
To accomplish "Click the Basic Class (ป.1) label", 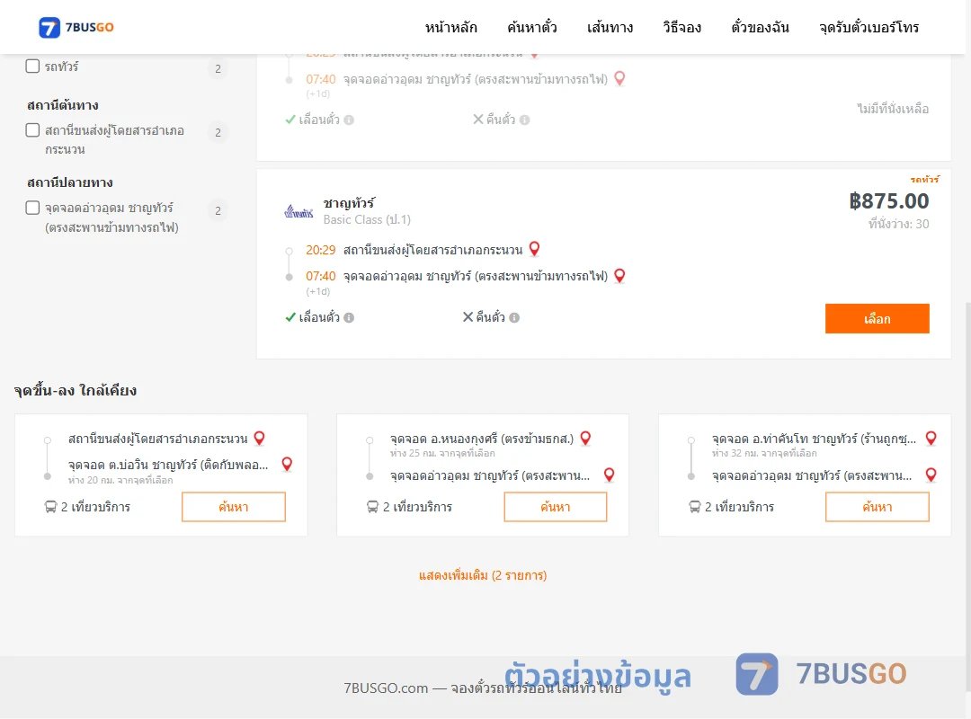I will tap(367, 220).
